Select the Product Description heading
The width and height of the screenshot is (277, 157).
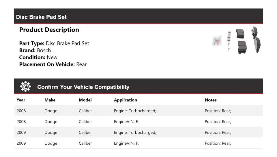[49, 30]
